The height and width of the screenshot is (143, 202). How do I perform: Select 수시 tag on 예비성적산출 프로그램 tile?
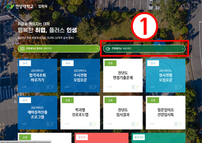pos(25,100)
